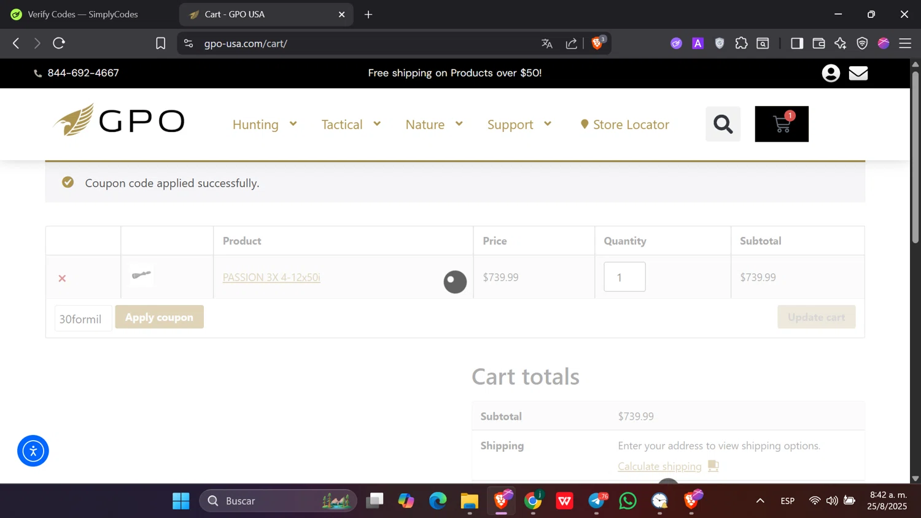The height and width of the screenshot is (518, 921).
Task: Click the Price column header
Action: click(495, 241)
